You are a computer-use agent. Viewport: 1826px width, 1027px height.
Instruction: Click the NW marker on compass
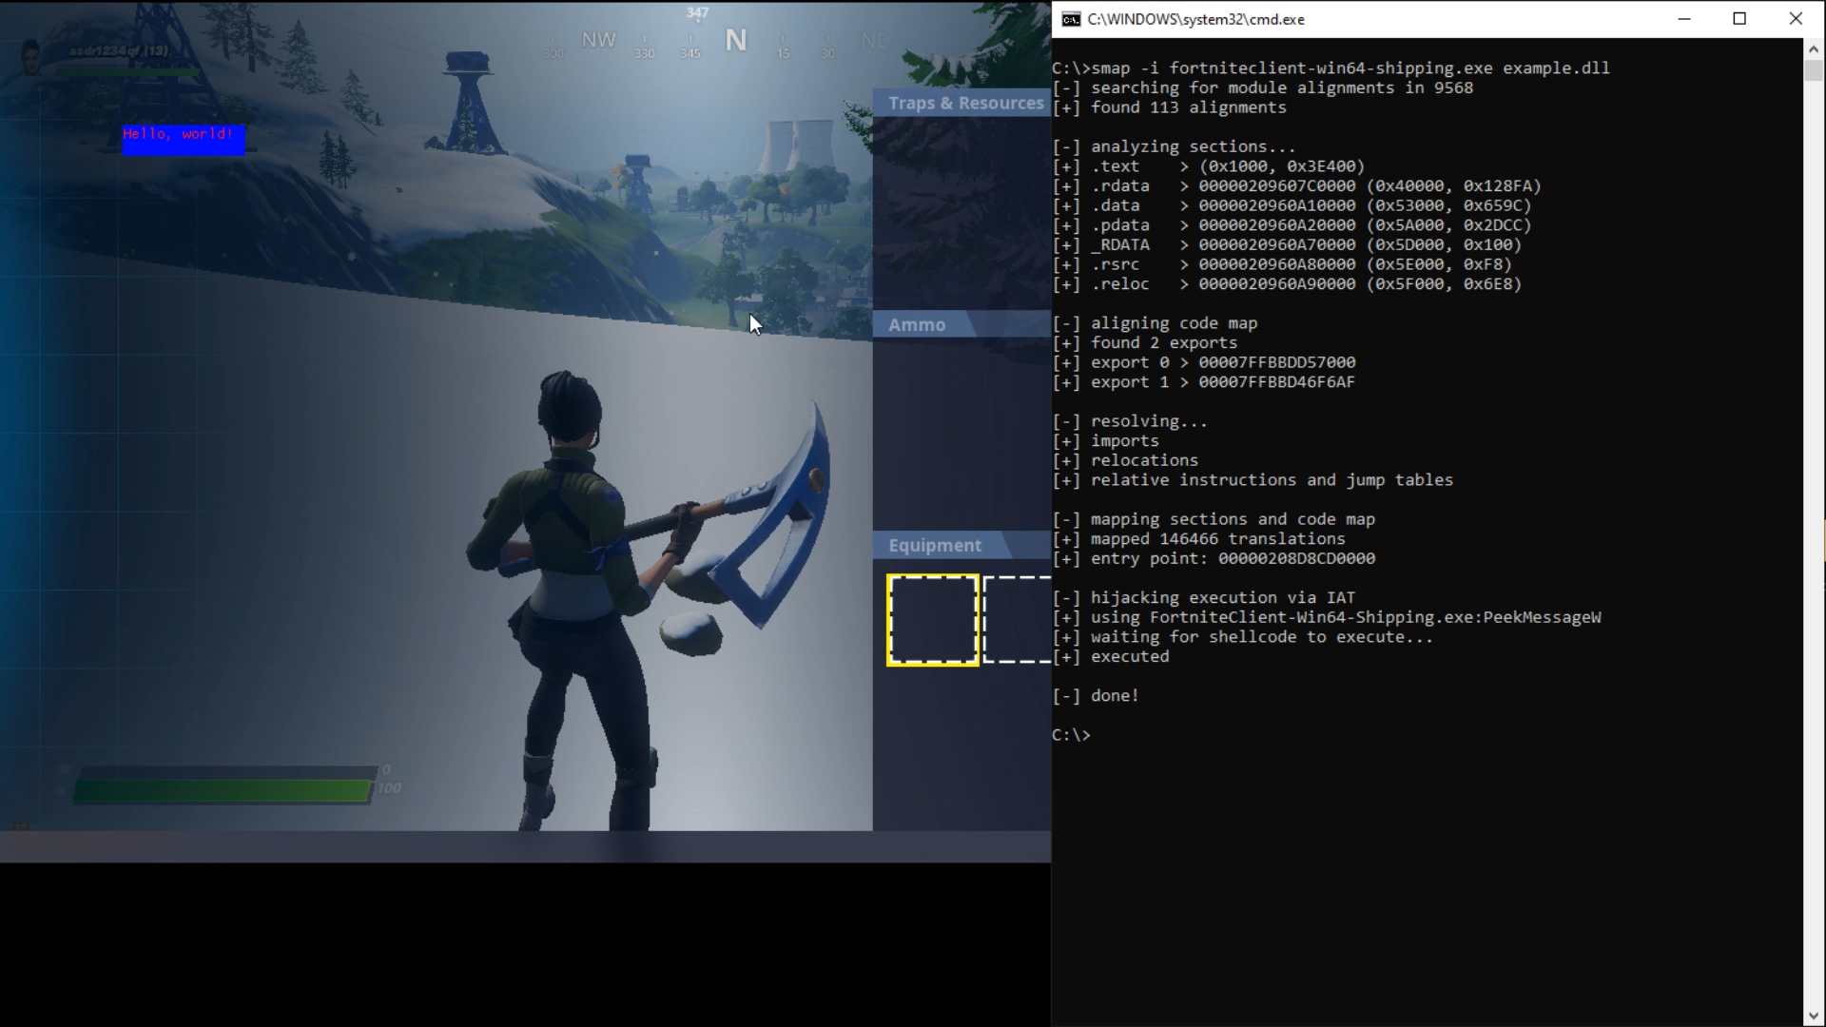point(598,40)
